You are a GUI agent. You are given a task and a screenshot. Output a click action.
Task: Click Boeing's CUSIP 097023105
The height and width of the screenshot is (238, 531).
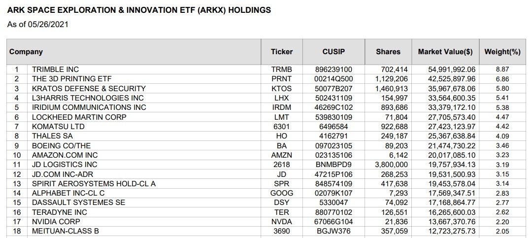click(333, 146)
